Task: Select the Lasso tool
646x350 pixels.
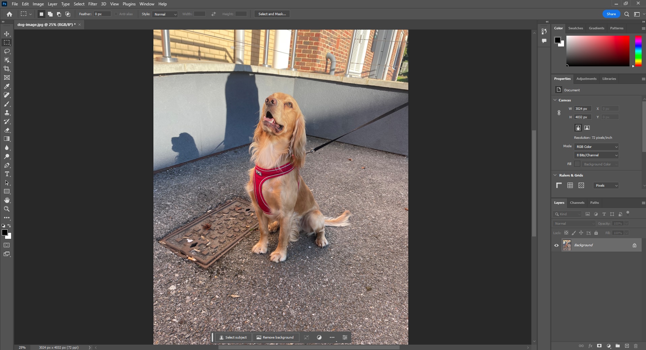Action: coord(7,51)
